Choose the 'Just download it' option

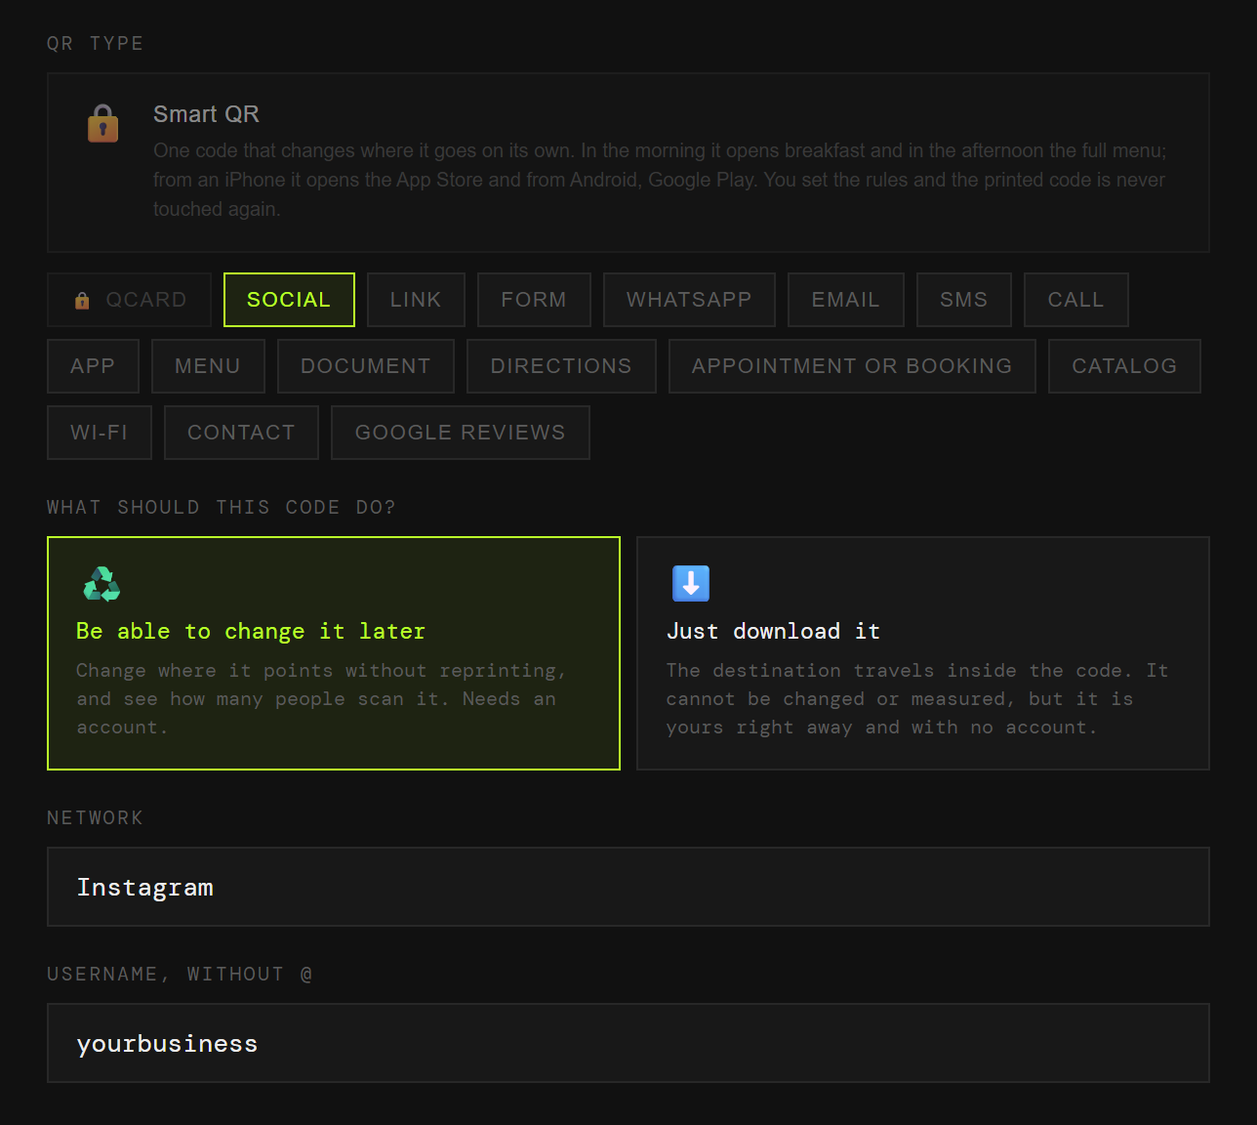(923, 653)
